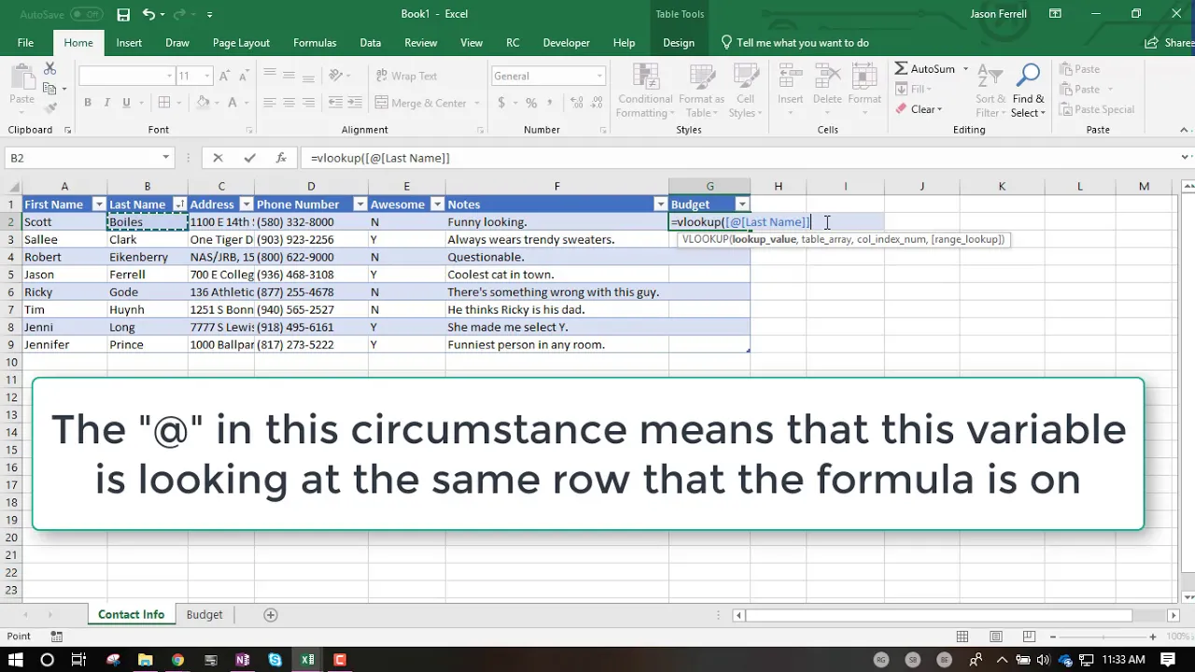Open the First Name column filter dropdown

click(99, 204)
